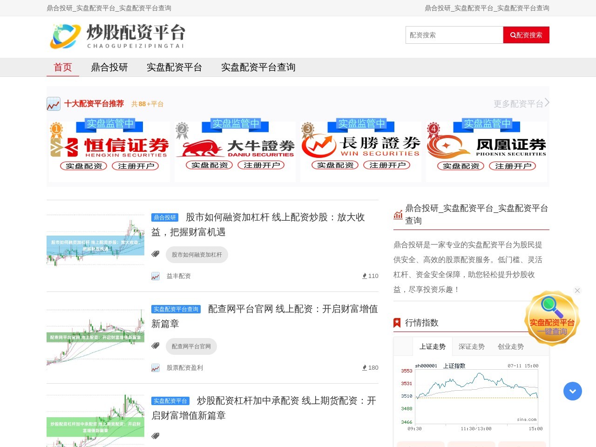Open the 恒信证券 platform banner
Image resolution: width=596 pixels, height=447 pixels.
tap(109, 146)
